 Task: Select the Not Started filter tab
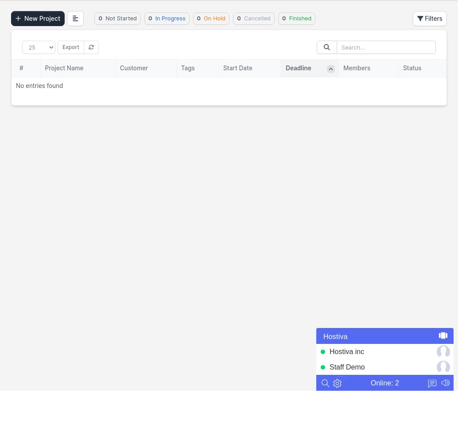point(117,18)
